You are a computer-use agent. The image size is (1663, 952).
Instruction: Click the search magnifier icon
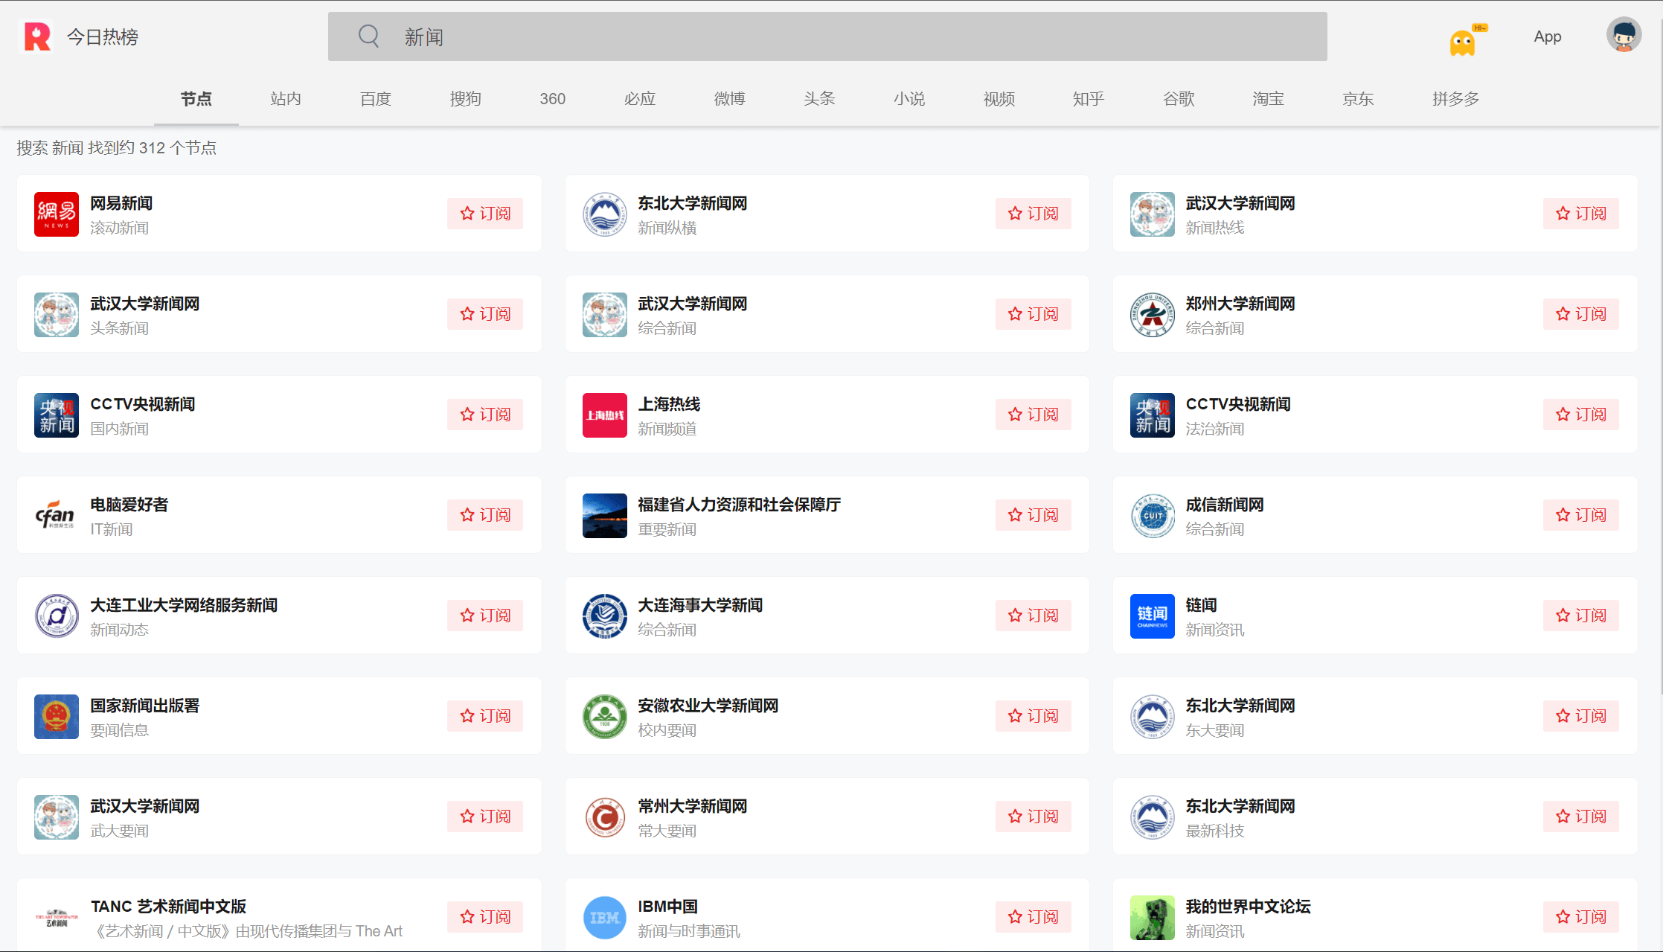[x=369, y=36]
